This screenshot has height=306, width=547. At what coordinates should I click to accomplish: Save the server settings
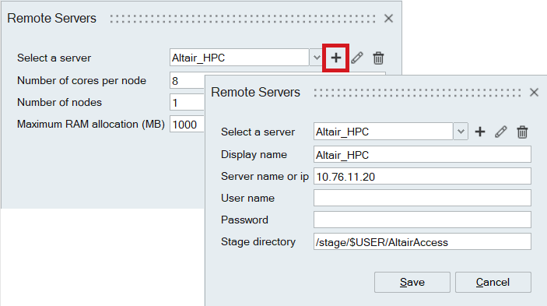[412, 282]
